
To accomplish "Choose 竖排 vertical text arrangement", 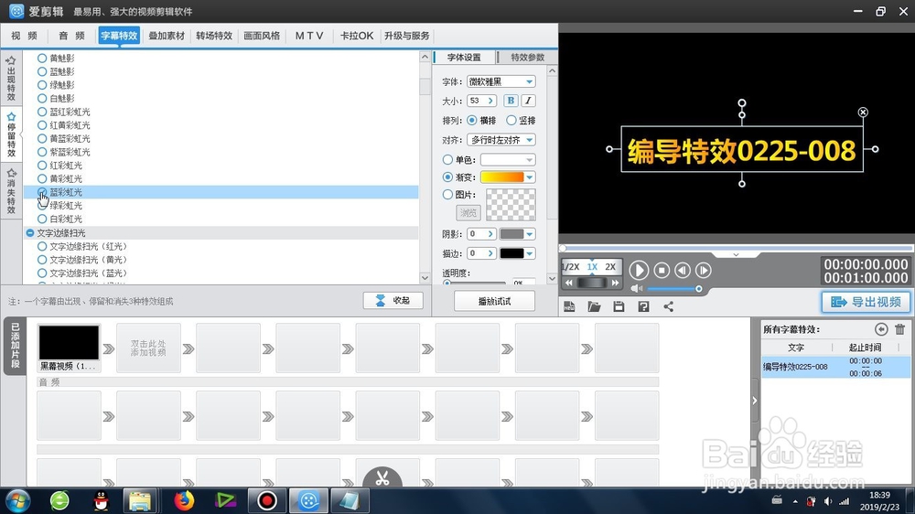I will click(511, 120).
